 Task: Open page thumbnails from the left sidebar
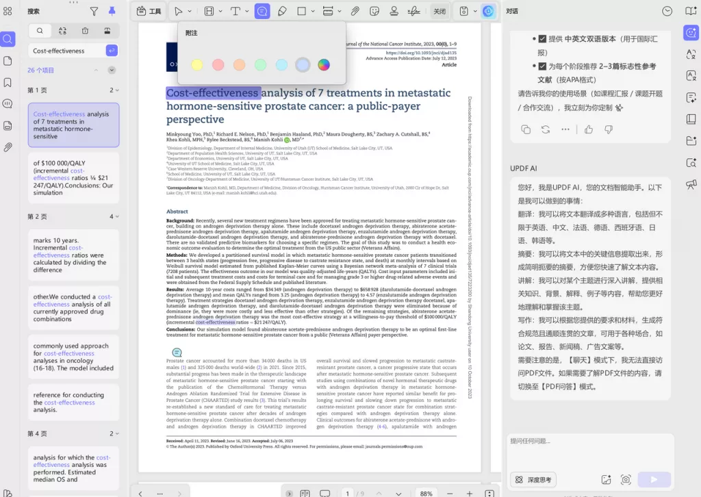8,61
